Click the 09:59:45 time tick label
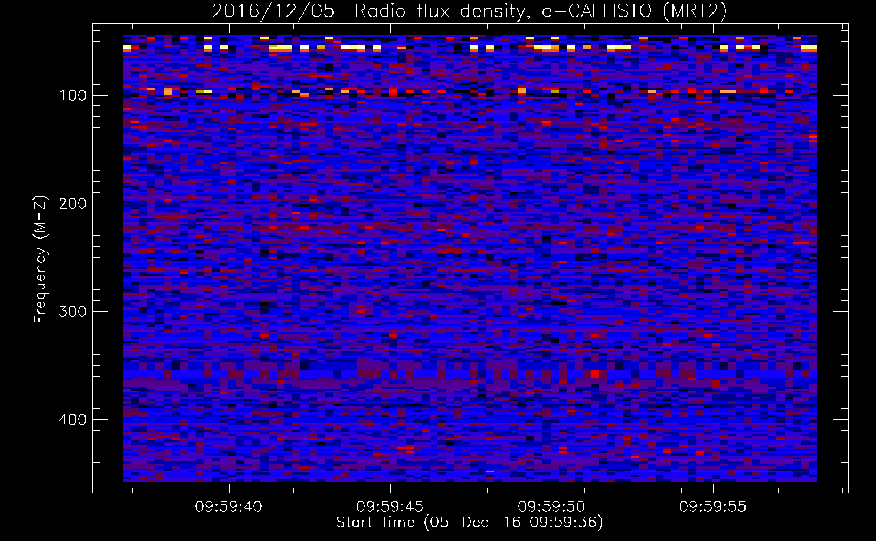The width and height of the screenshot is (876, 541). 390,507
